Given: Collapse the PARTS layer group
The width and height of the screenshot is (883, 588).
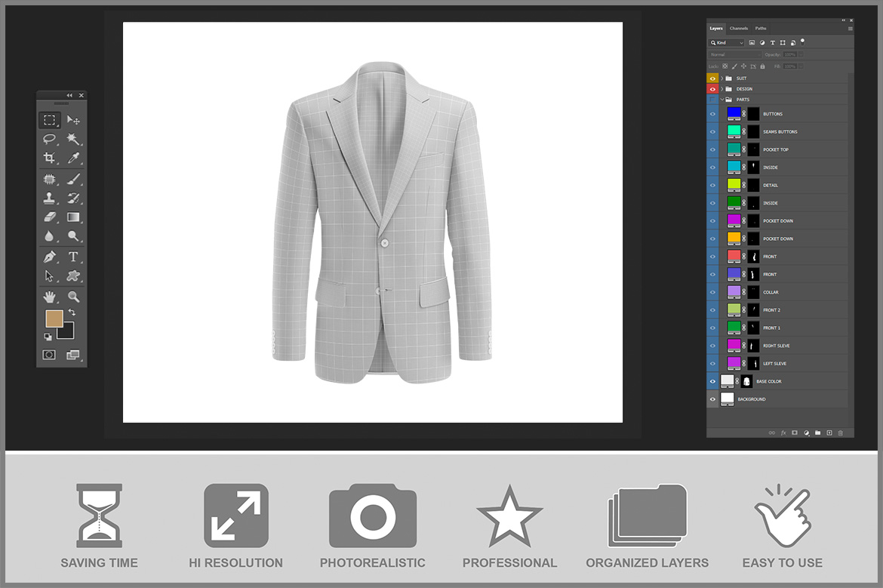Looking at the screenshot, I should pyautogui.click(x=721, y=100).
